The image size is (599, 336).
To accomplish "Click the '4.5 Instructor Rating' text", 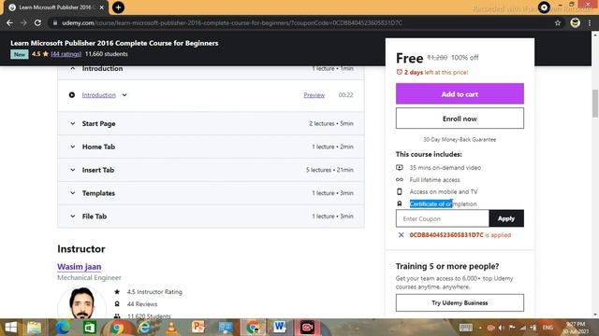I will point(154,292).
